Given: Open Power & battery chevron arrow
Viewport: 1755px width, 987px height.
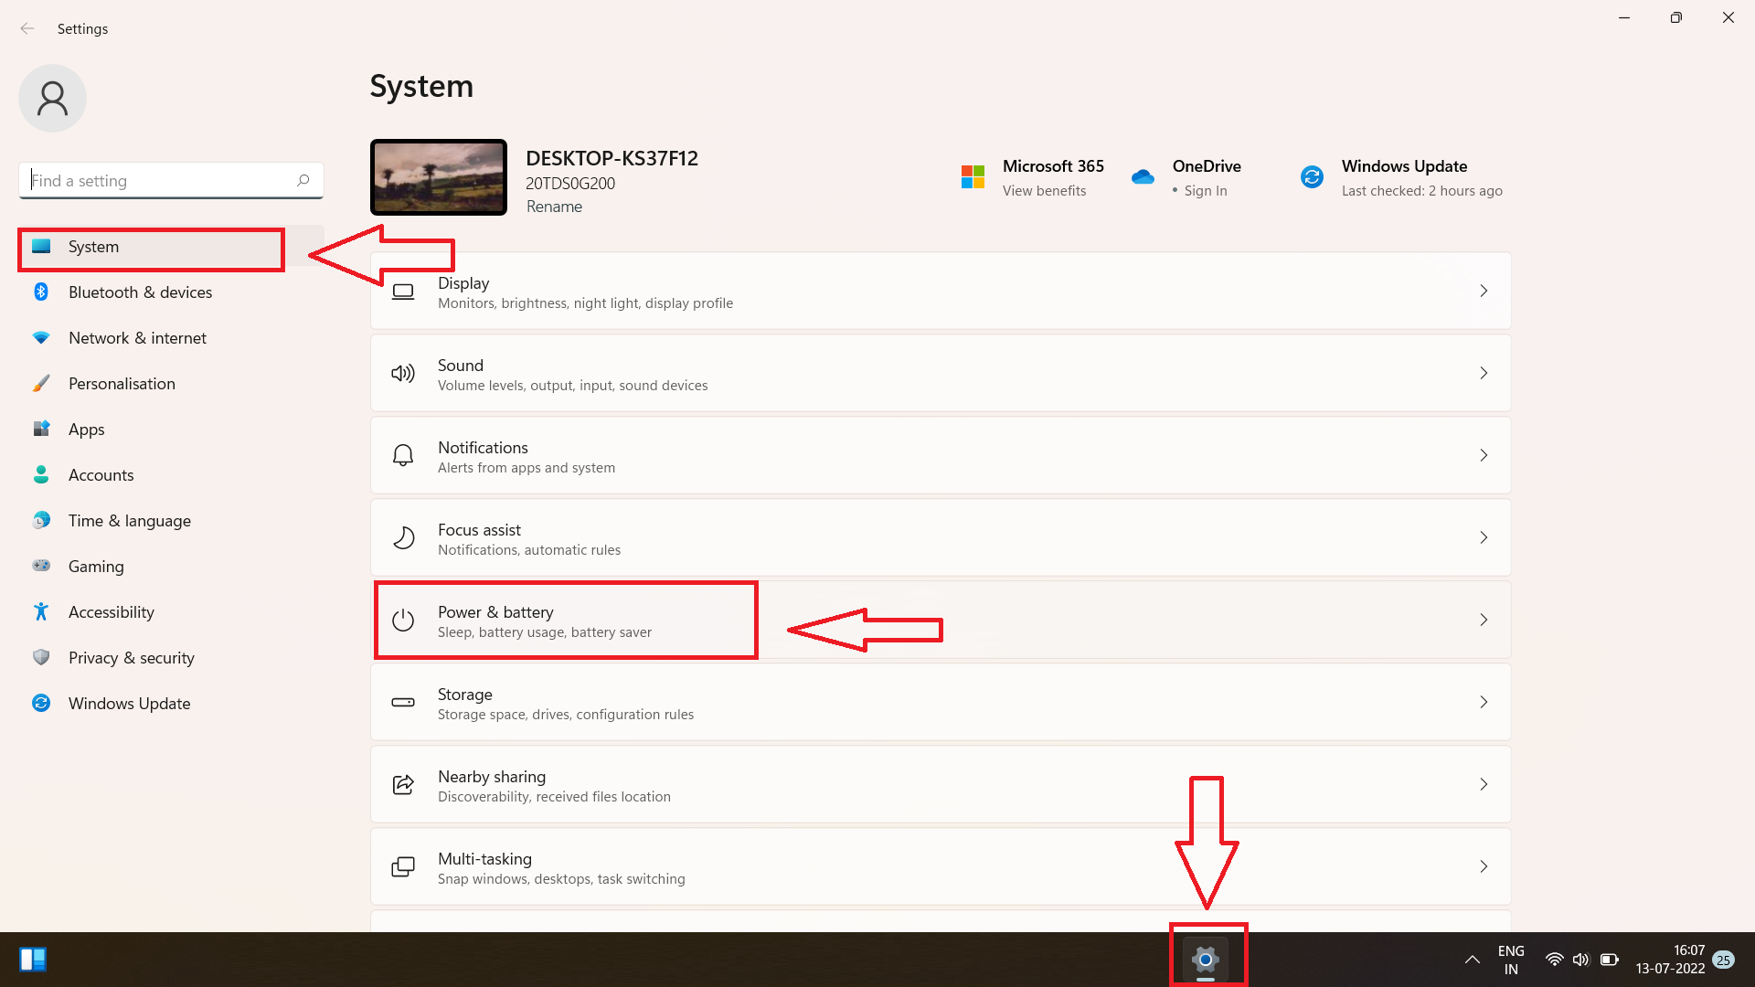Looking at the screenshot, I should (x=1484, y=620).
